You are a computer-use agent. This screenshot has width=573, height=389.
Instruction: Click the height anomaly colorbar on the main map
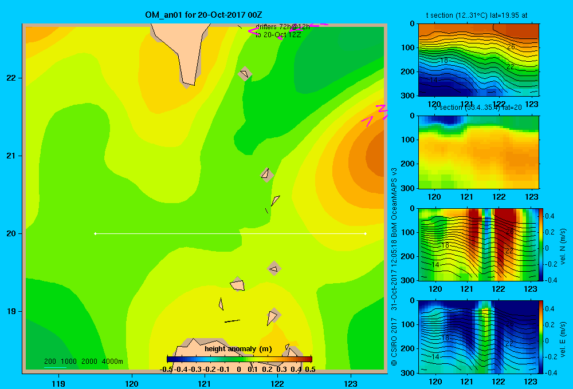(x=240, y=359)
